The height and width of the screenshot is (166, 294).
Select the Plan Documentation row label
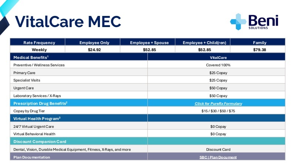point(32,157)
